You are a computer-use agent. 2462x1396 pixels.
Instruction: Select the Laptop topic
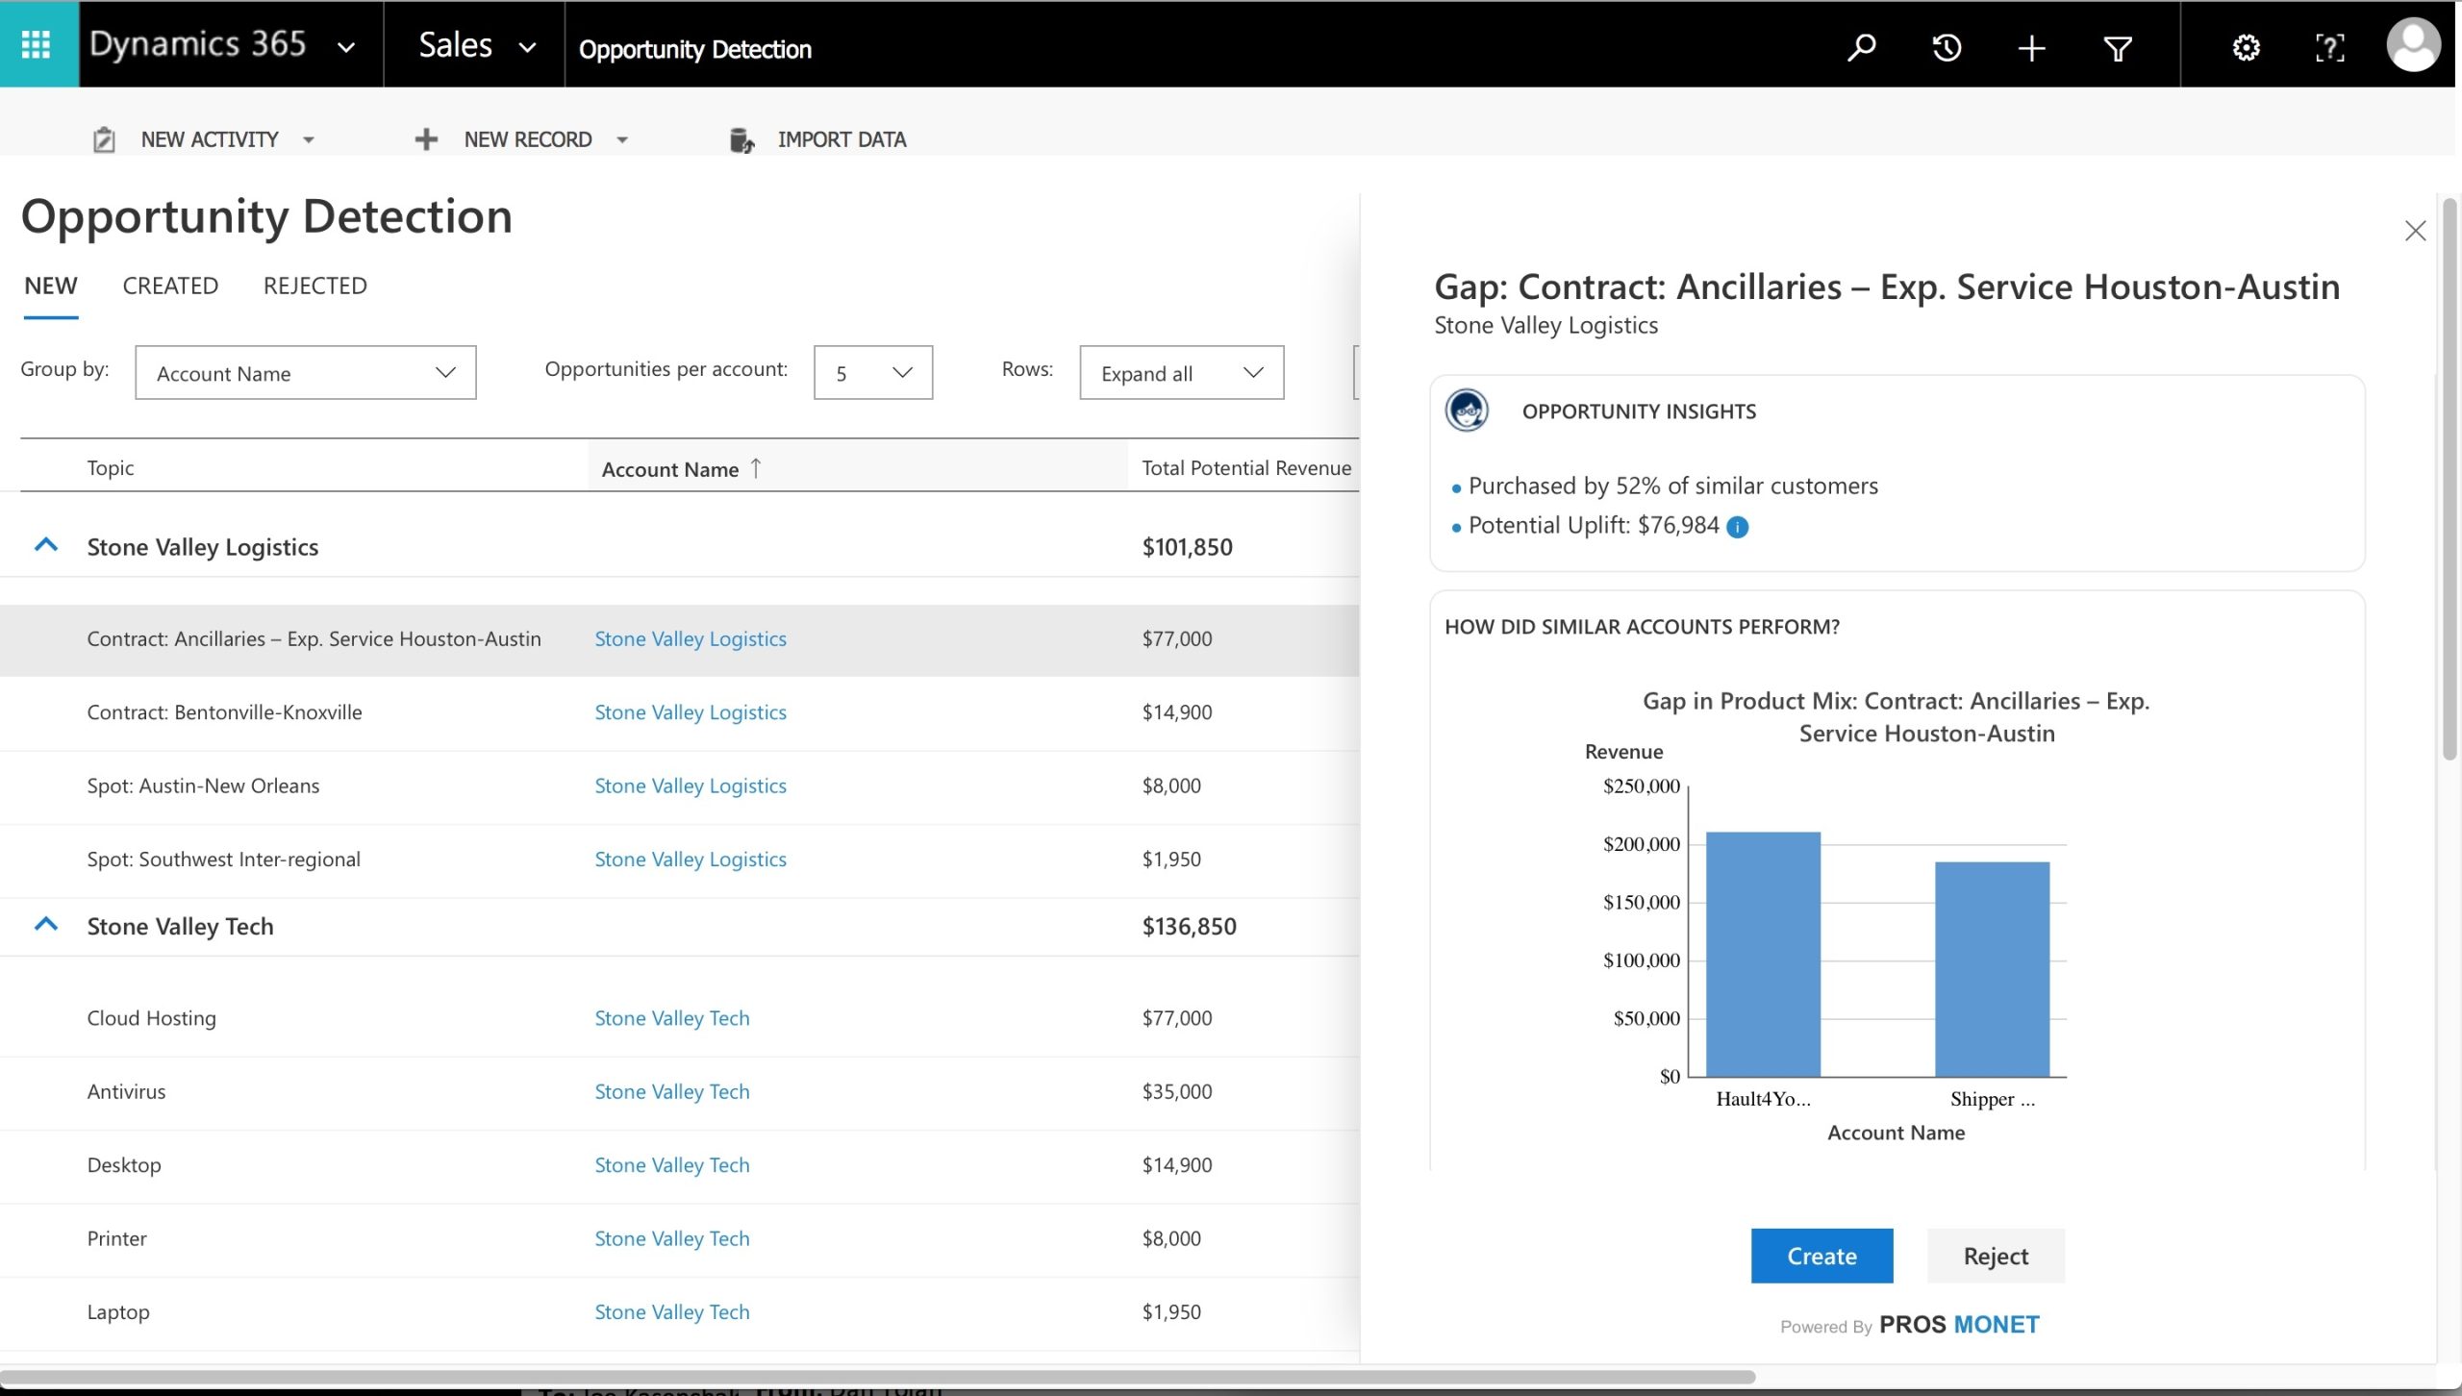click(118, 1312)
